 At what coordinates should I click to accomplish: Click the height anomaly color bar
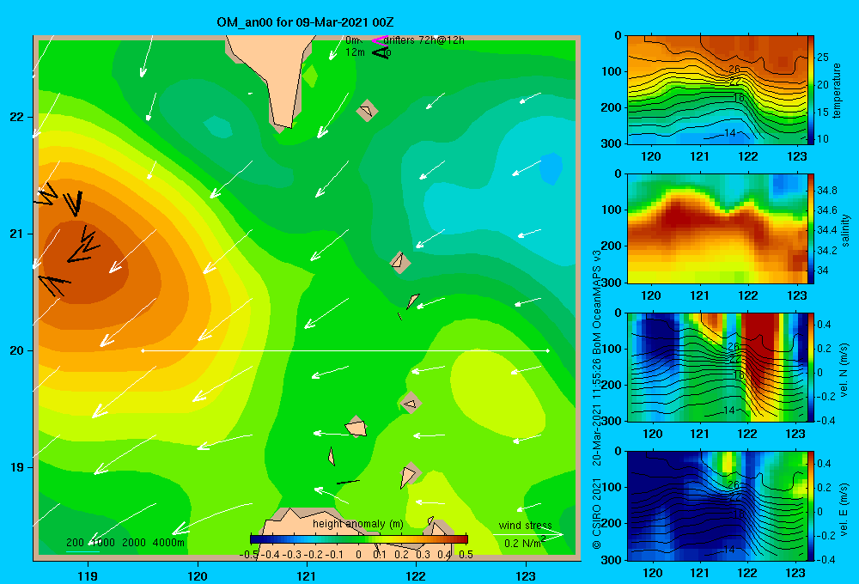pyautogui.click(x=359, y=539)
